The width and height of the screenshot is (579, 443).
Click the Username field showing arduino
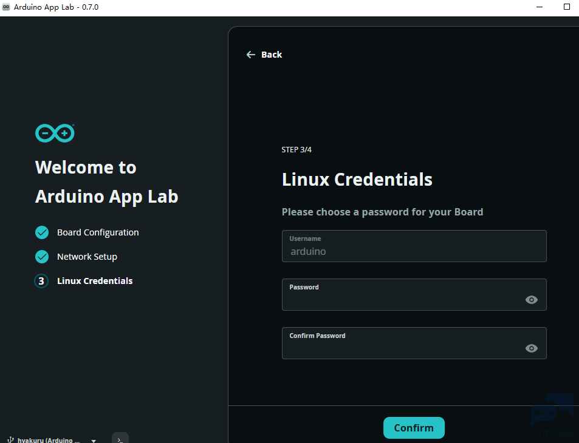point(414,246)
